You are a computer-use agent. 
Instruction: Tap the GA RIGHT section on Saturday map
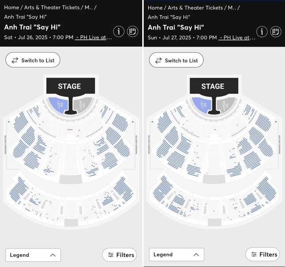click(82, 105)
